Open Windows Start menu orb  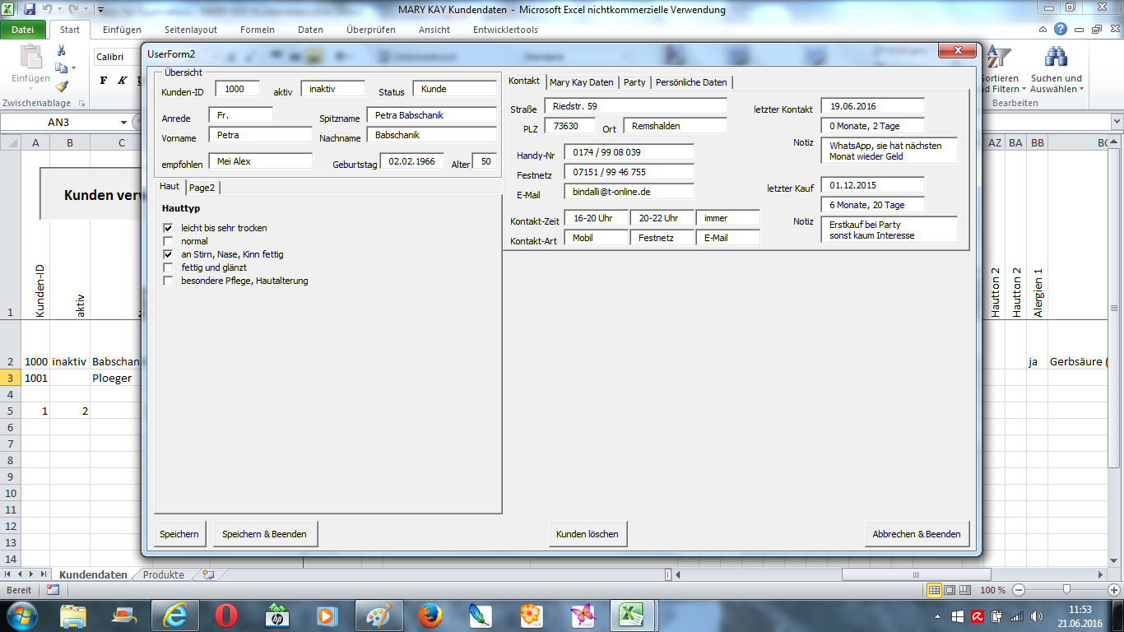[x=21, y=616]
